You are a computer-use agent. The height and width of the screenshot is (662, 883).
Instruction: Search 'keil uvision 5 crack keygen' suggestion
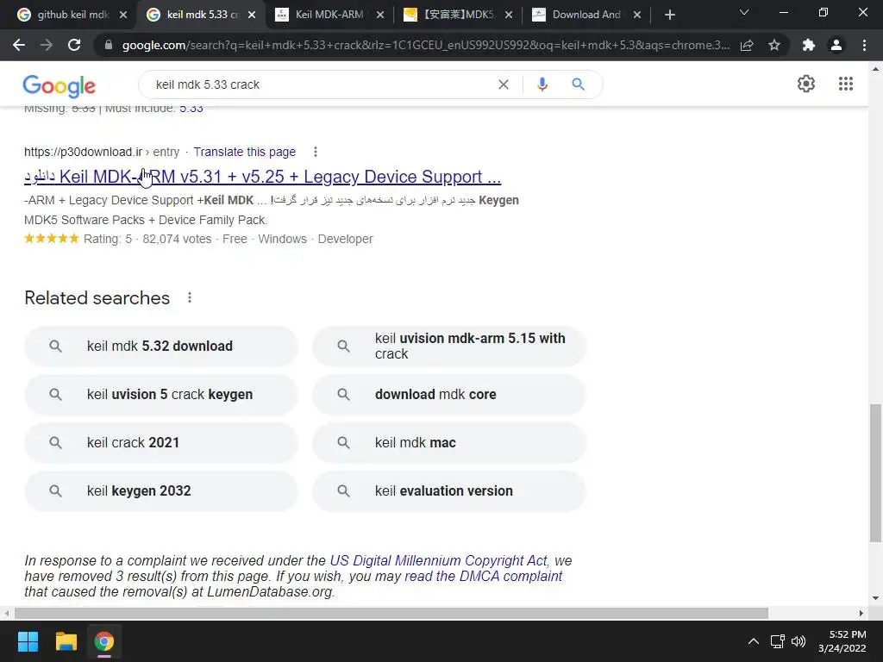point(161,395)
